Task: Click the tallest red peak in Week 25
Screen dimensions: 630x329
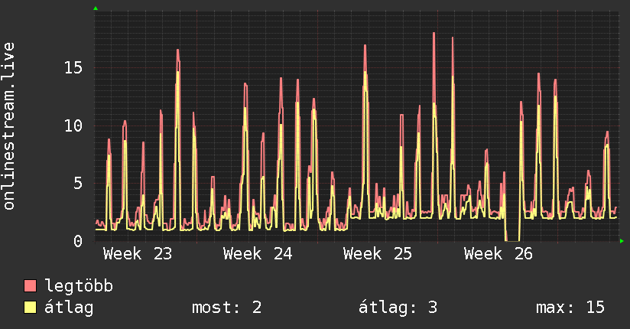Action: pos(434,34)
